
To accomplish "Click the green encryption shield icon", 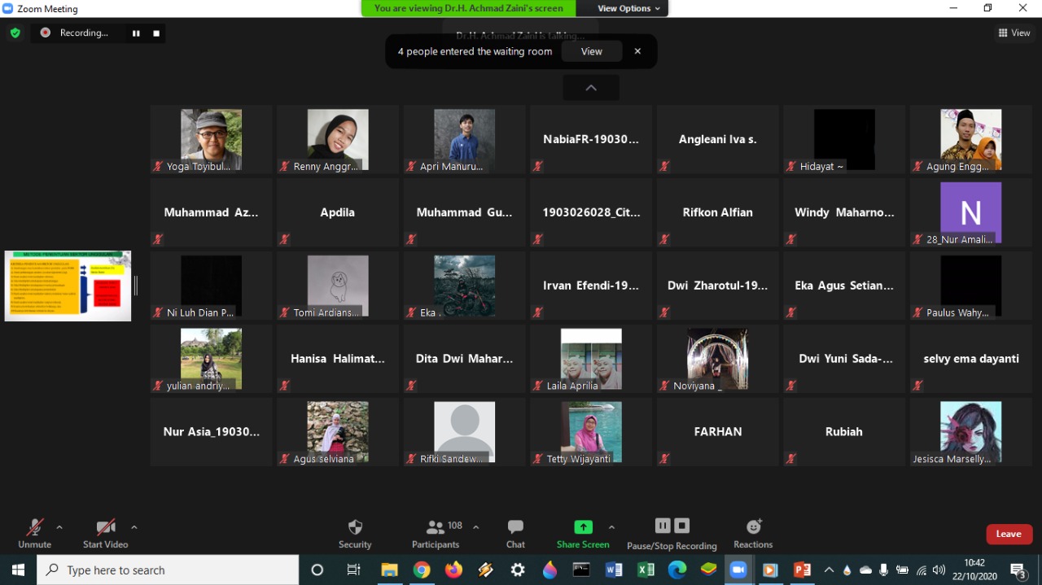I will 15,33.
